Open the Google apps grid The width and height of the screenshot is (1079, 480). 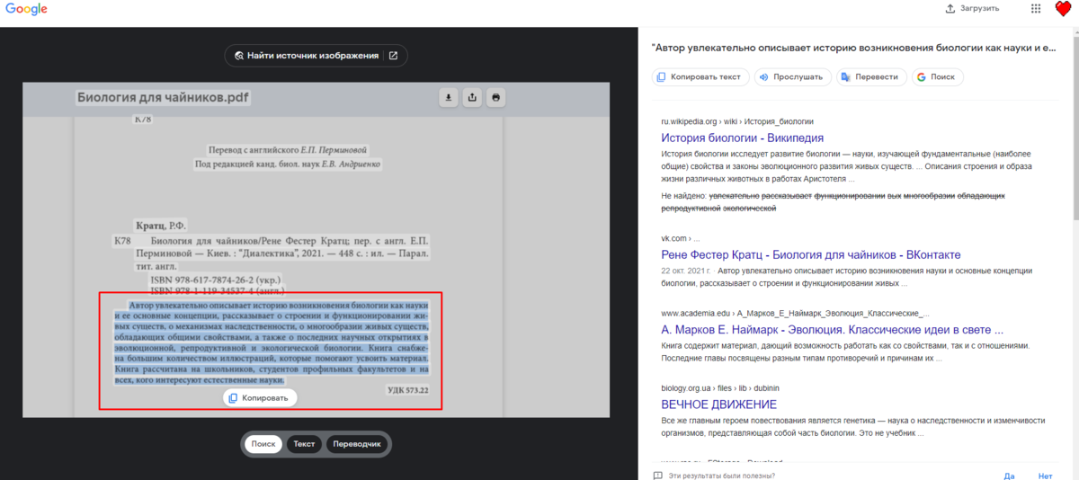(1036, 8)
